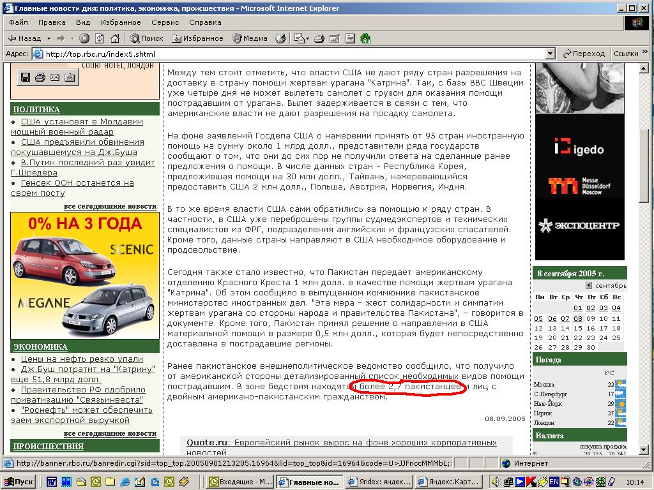Open Поиск search in toolbar

[x=146, y=38]
